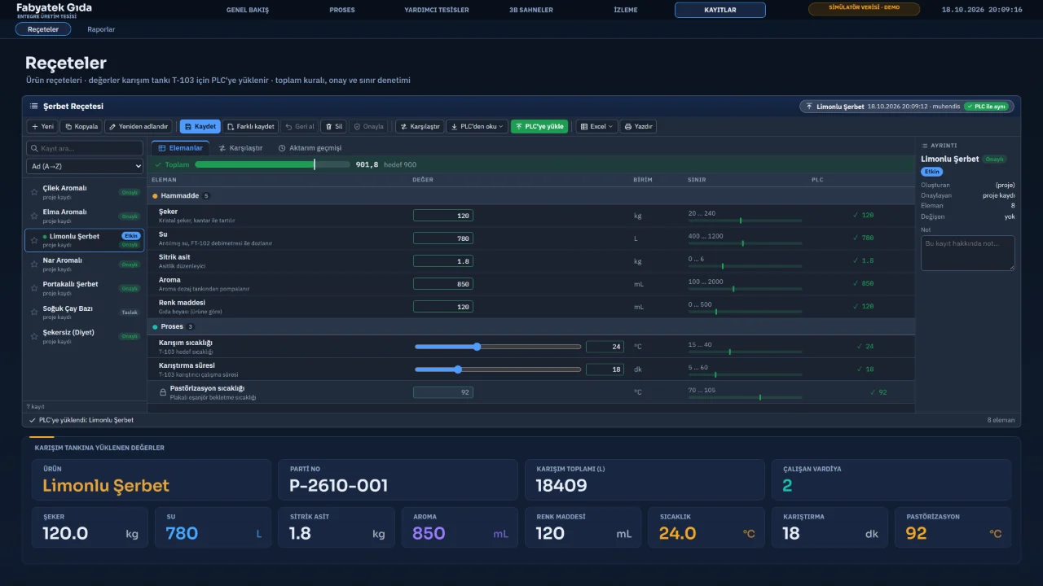1043x586 pixels.
Task: Click Yeniden adlandır to rename recipe
Action: click(139, 126)
